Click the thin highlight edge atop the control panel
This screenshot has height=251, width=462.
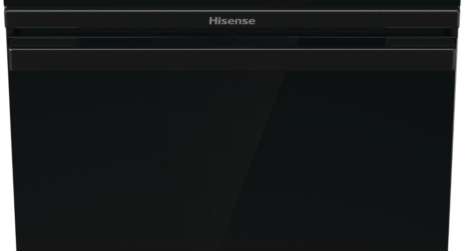tap(232, 11)
